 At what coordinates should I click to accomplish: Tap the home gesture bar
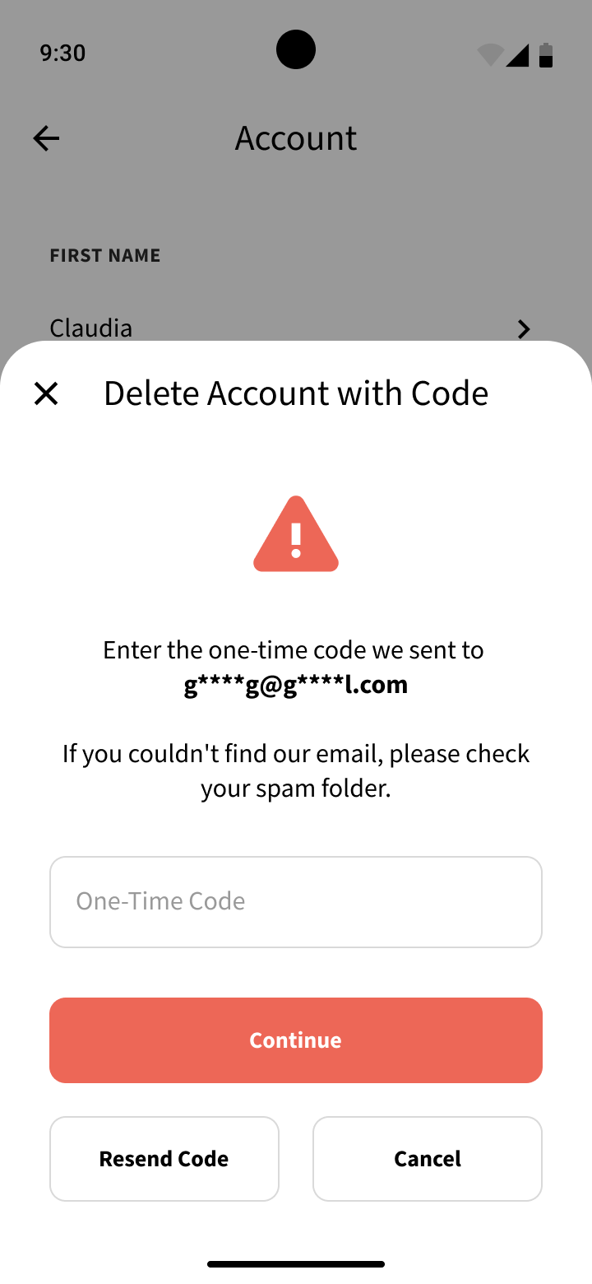(296, 1263)
